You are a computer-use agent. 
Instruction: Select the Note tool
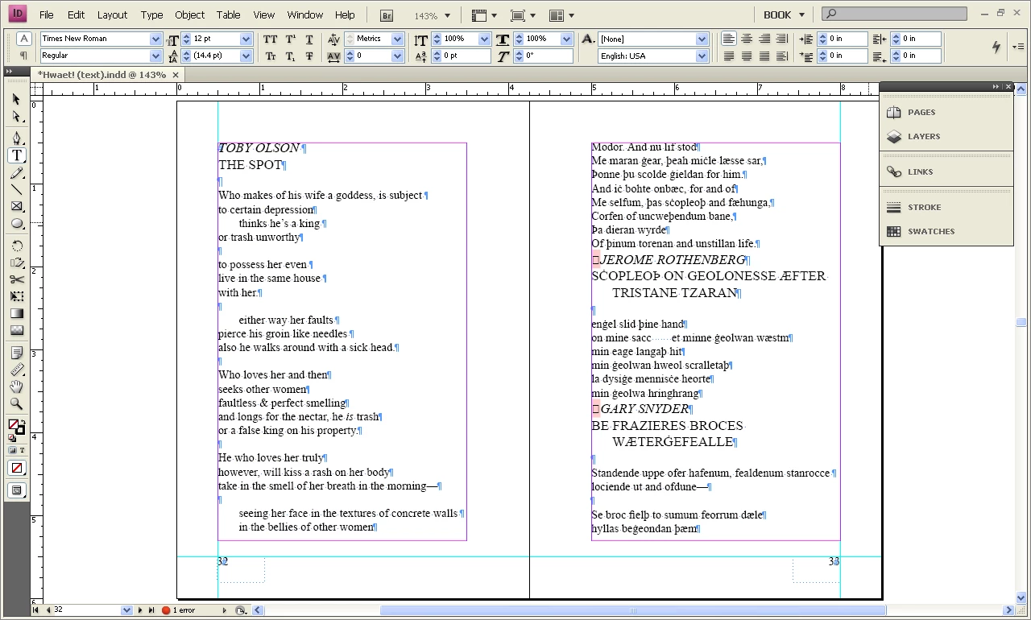(16, 353)
